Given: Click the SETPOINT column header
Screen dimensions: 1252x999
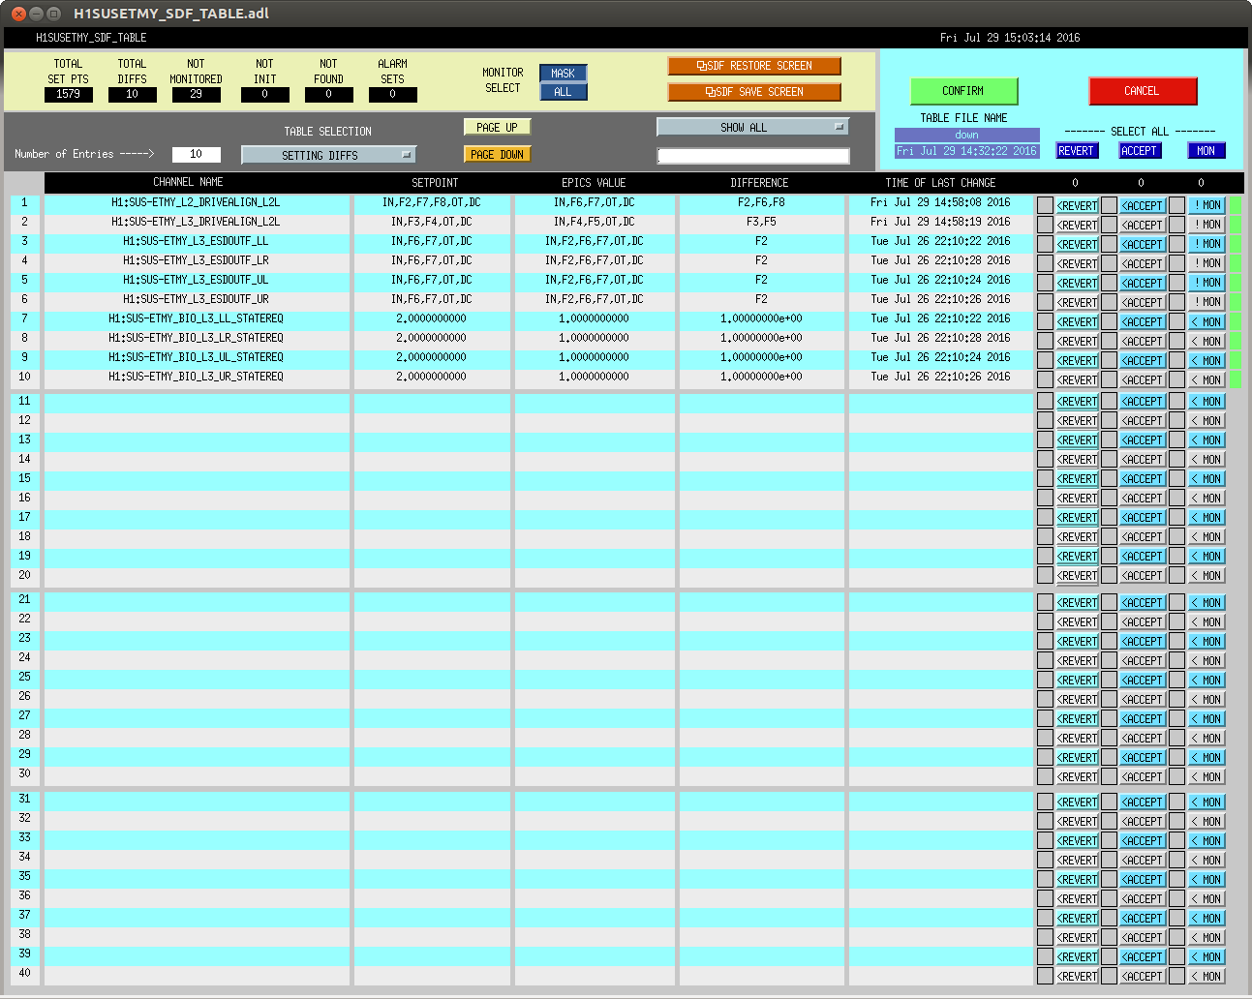Looking at the screenshot, I should pos(436,182).
